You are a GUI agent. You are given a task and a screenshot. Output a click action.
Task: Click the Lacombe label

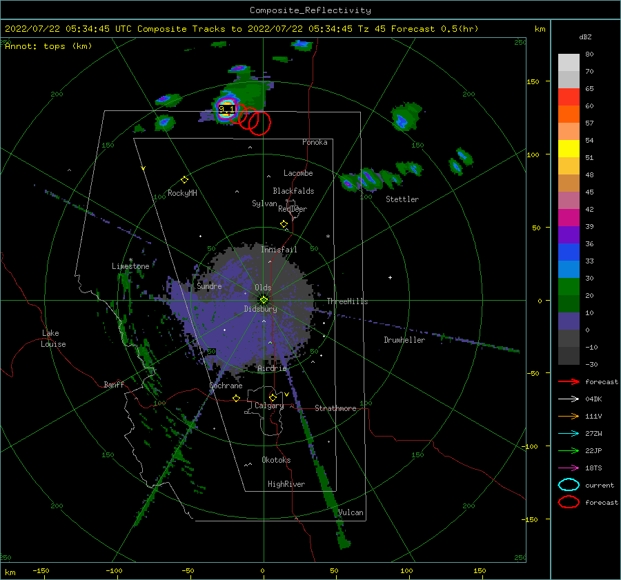click(298, 173)
